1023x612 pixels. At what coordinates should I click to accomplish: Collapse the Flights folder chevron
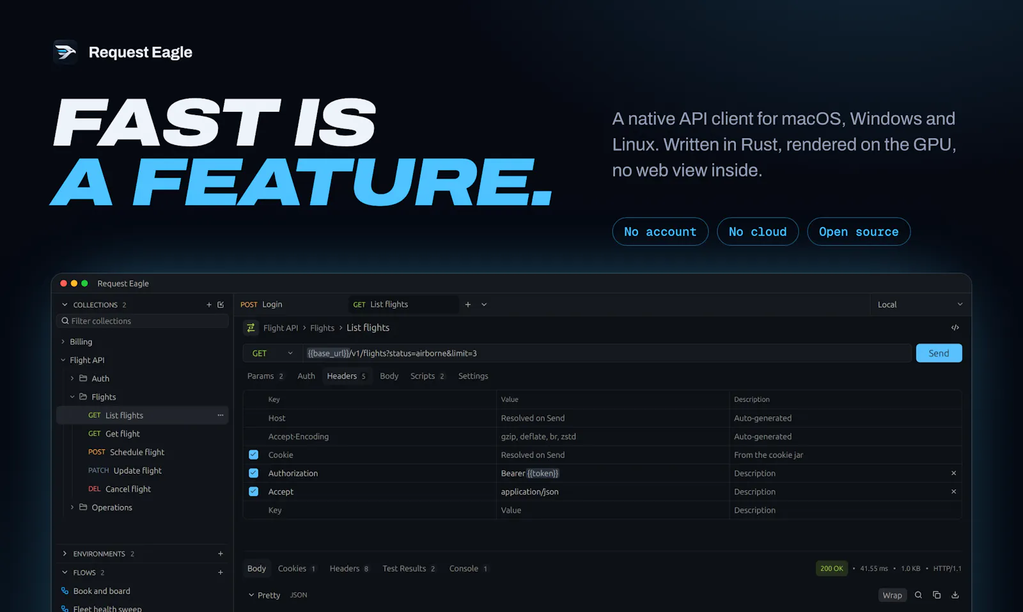coord(72,397)
